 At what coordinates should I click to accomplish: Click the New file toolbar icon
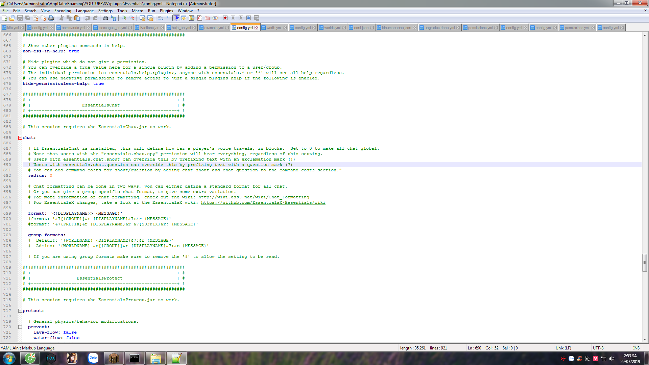point(5,18)
